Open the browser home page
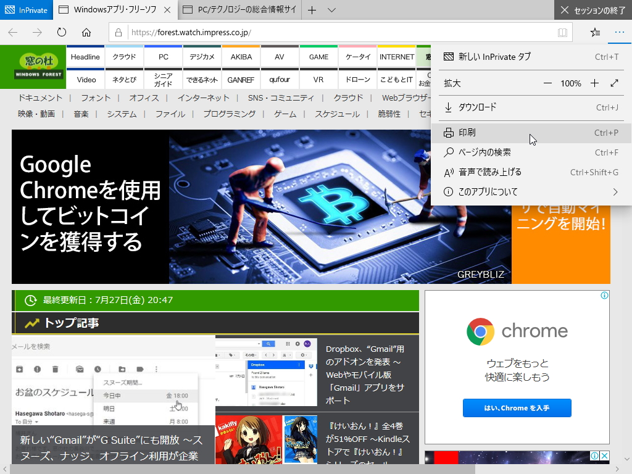The height and width of the screenshot is (474, 632). [86, 33]
